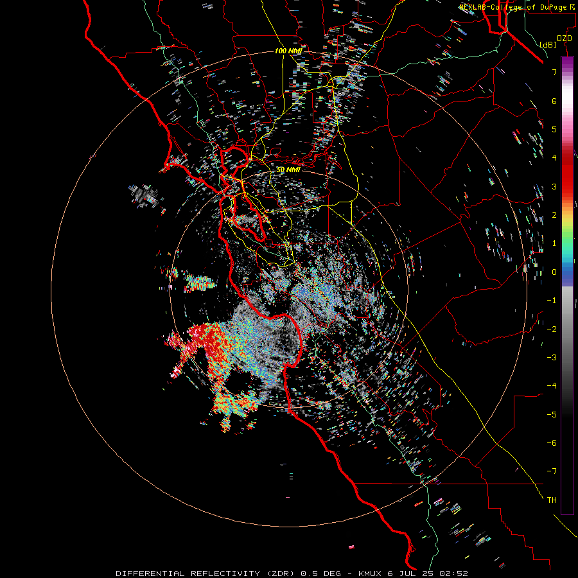Image resolution: width=578 pixels, height=578 pixels.
Task: Click the 1 dB scale label
Action: (554, 243)
